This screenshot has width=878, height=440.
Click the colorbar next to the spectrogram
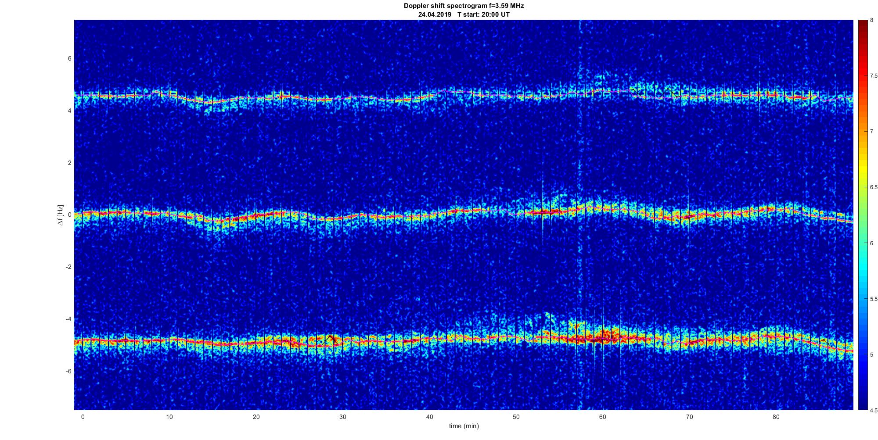point(862,215)
